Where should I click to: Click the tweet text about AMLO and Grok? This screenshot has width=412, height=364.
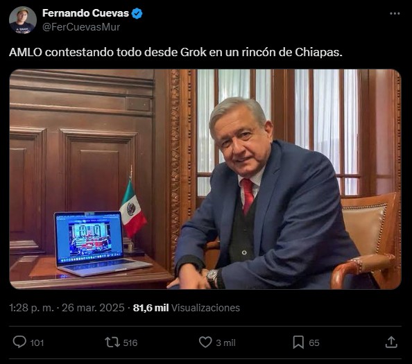175,52
